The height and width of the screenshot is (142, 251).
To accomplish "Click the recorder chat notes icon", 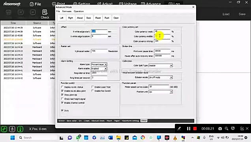I will tap(233, 129).
